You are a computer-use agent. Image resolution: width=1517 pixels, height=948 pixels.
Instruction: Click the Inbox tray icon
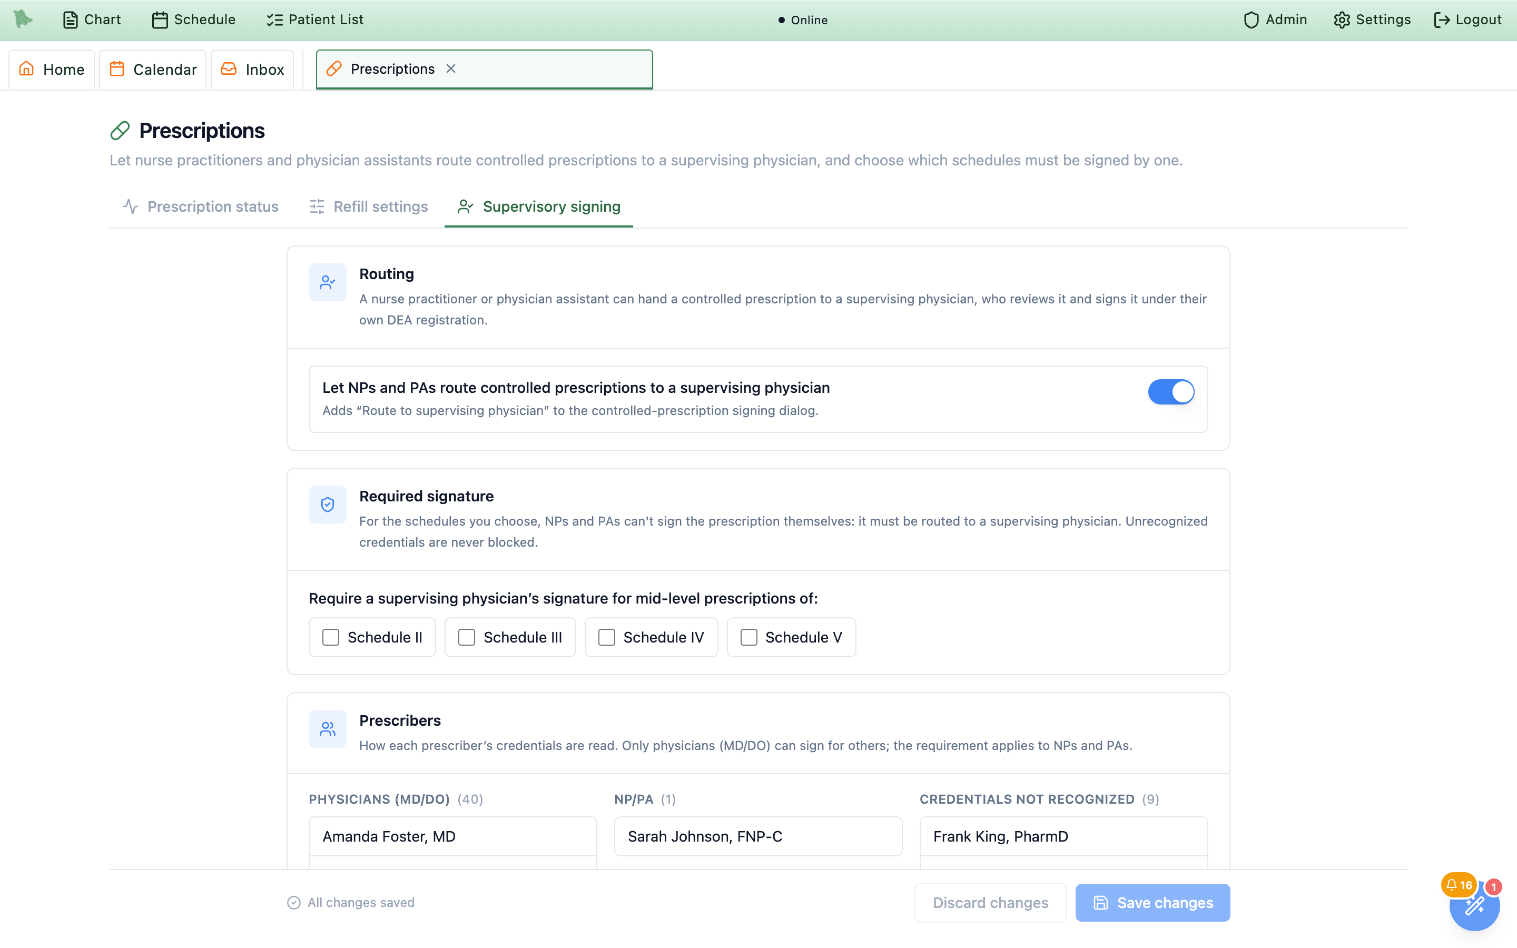tap(229, 68)
